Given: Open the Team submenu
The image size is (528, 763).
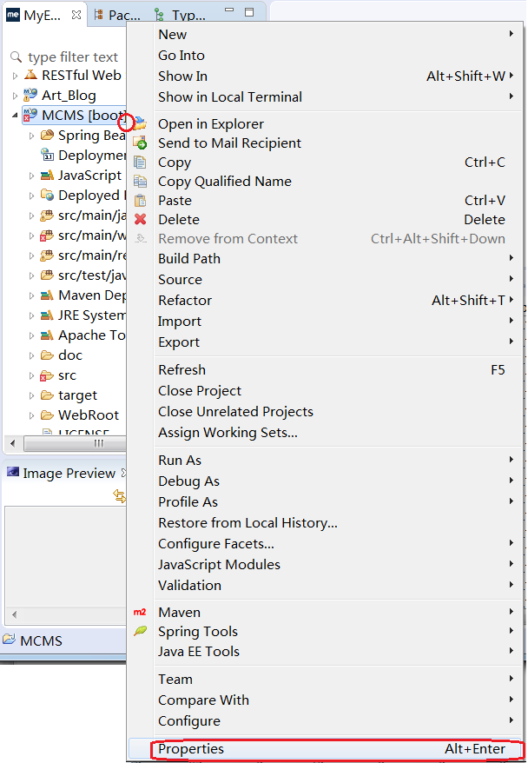Looking at the screenshot, I should [x=327, y=680].
